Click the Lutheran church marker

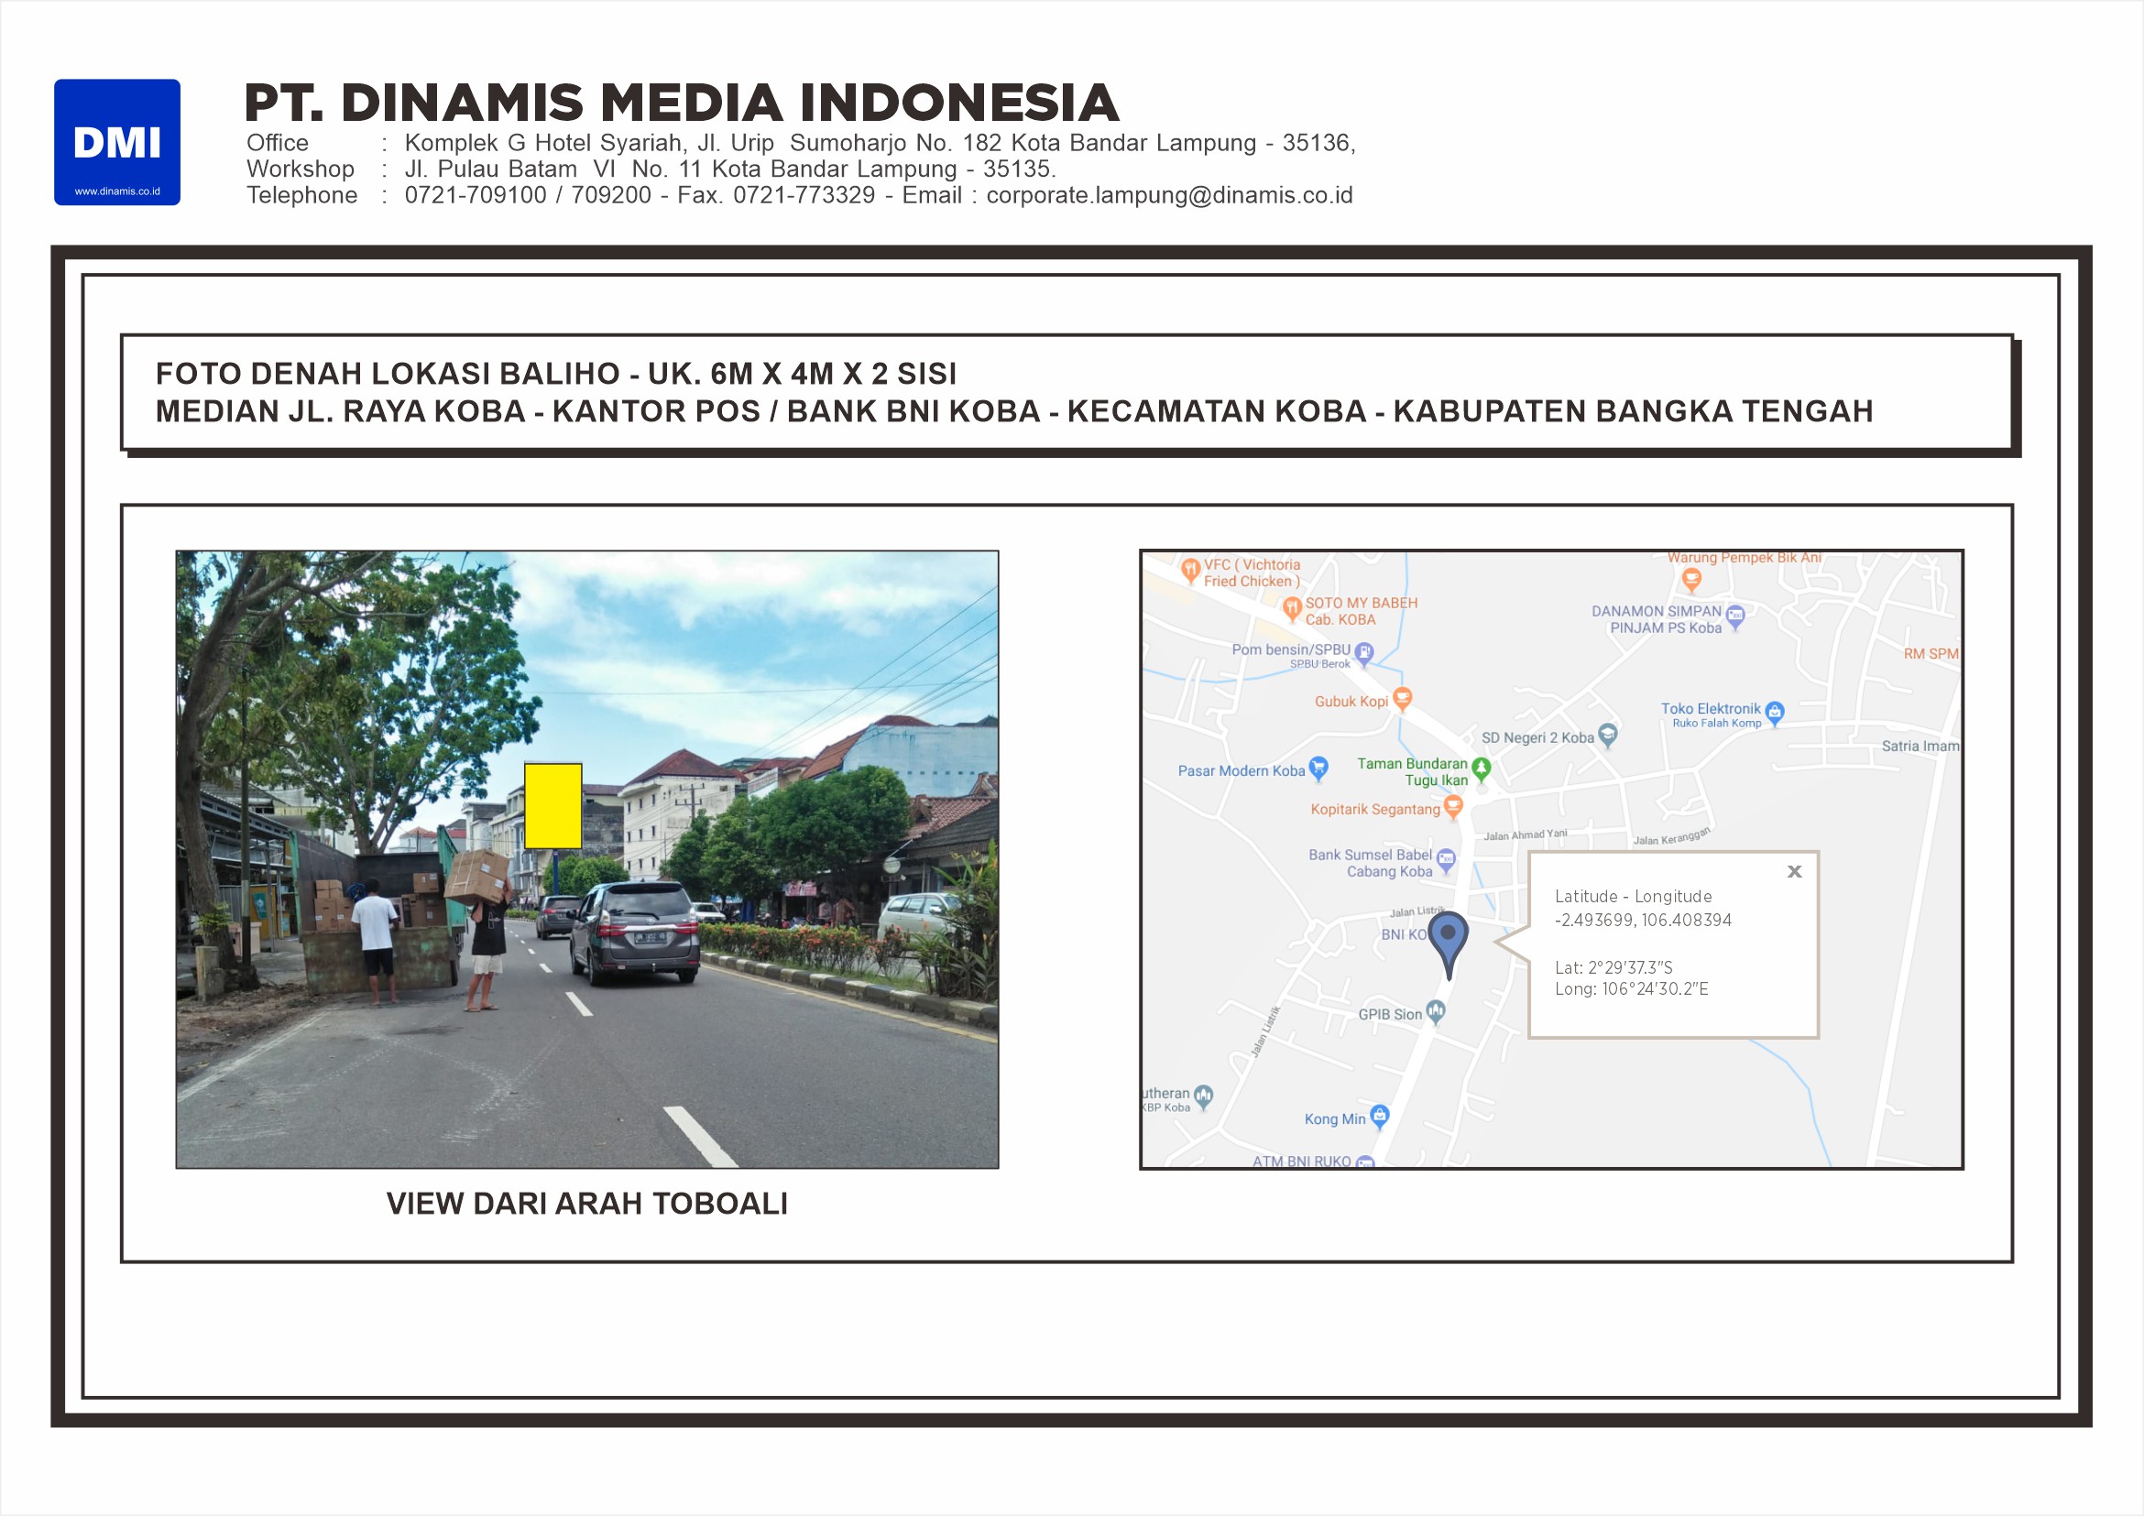coord(1204,1096)
